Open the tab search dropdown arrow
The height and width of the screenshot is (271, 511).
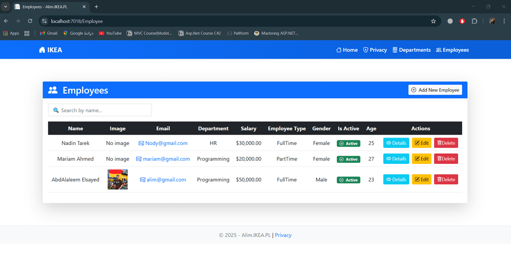click(5, 6)
